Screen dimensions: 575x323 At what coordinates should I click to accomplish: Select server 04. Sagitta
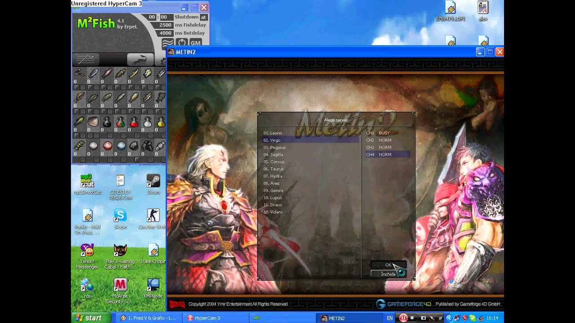311,154
